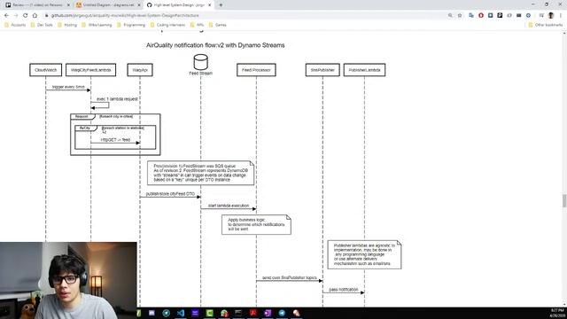Expand the Other bookmarks folder
Viewport: 567px width, 319px height.
(x=546, y=25)
